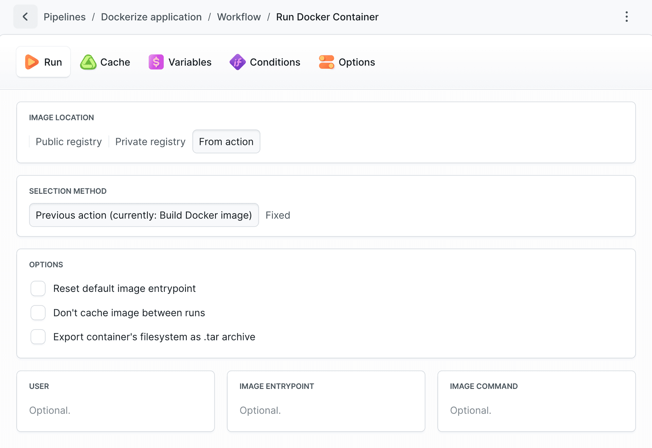Open the Variables tab
The width and height of the screenshot is (652, 448).
[x=180, y=62]
